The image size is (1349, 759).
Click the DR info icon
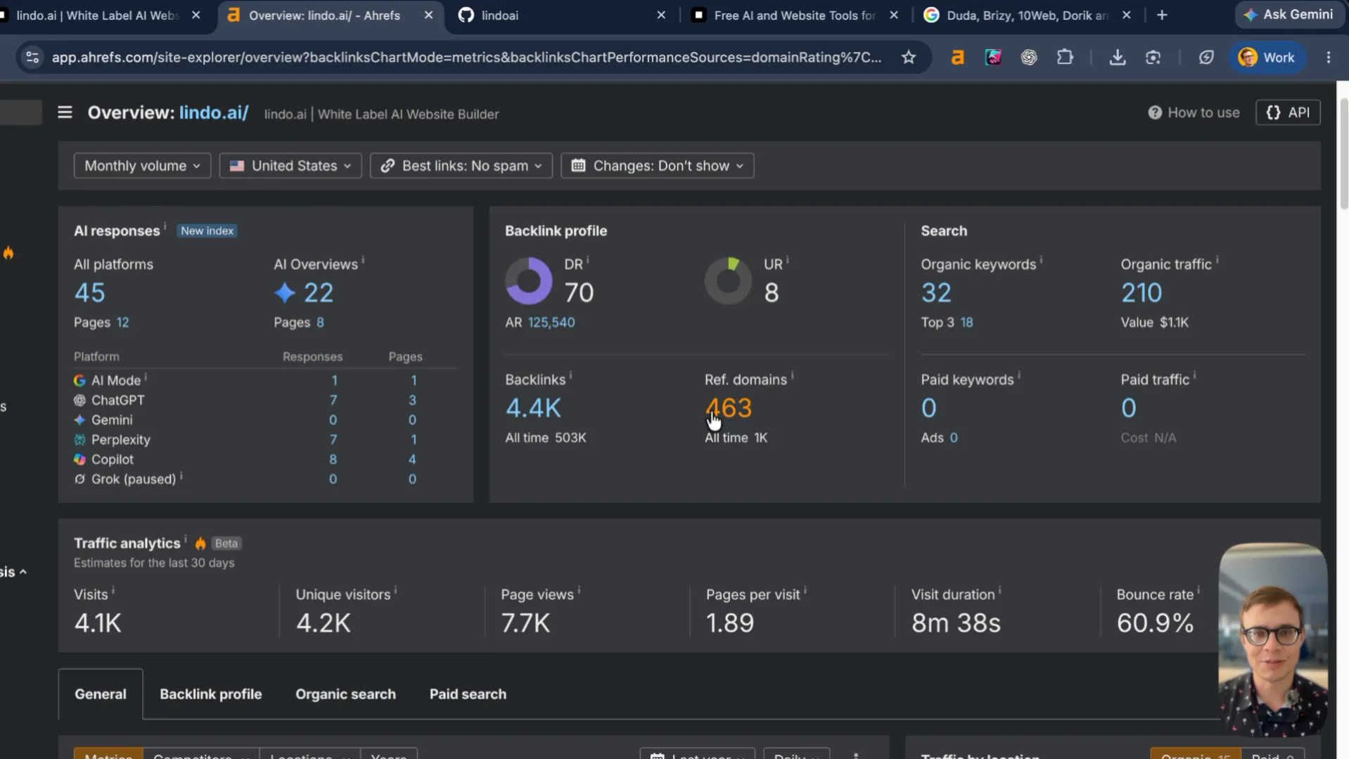click(588, 261)
